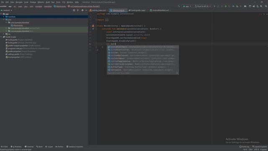Open the View menu
Viewport: 268px width, 151px height.
tap(12, 2)
